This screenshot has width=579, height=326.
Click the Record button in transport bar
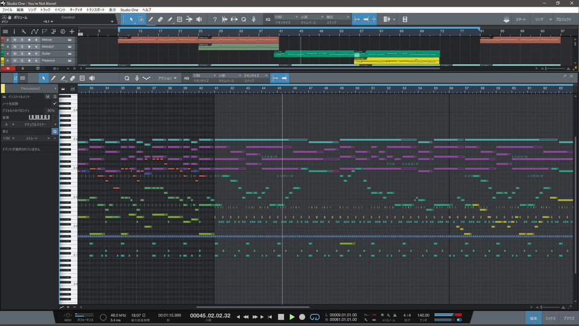point(302,316)
